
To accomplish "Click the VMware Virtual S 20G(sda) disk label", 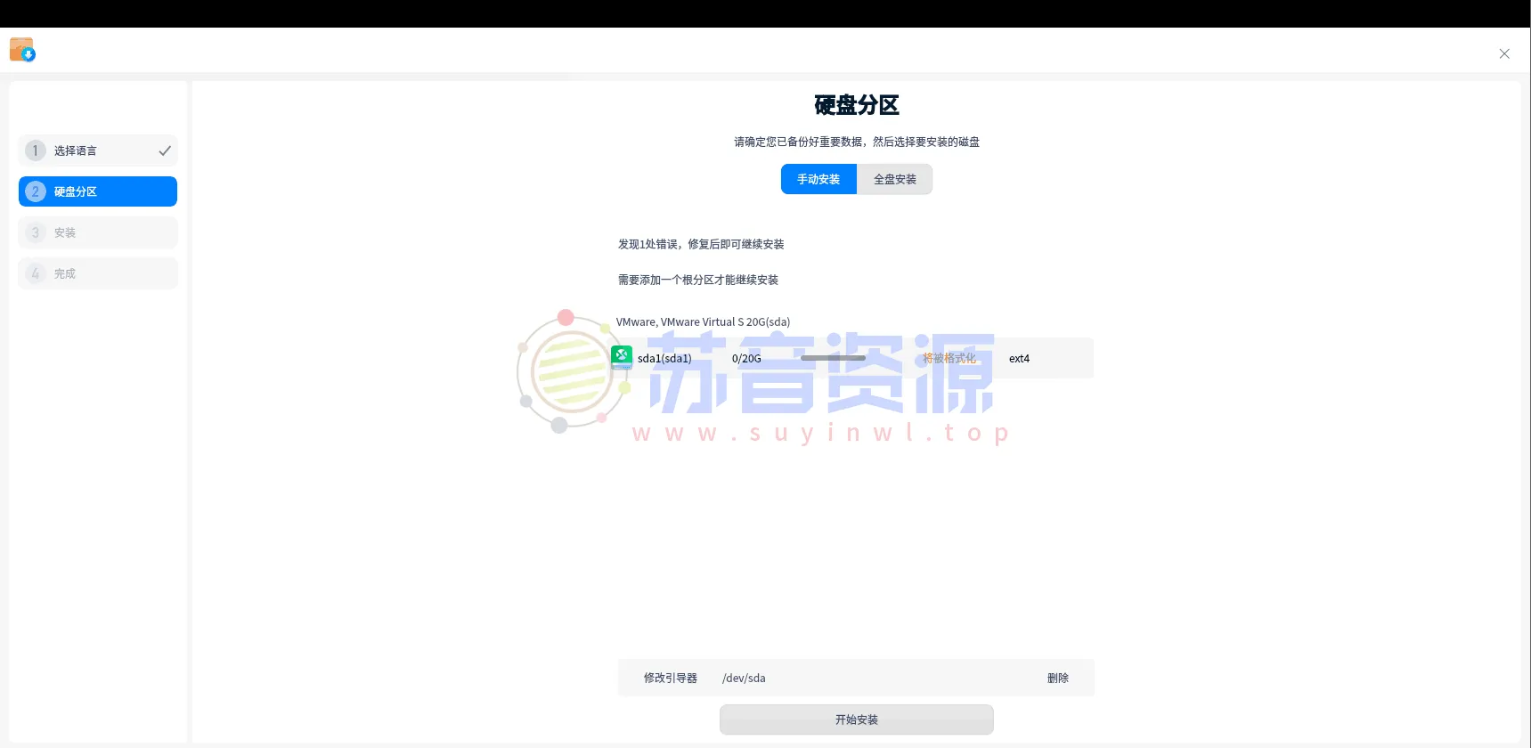I will tap(703, 322).
